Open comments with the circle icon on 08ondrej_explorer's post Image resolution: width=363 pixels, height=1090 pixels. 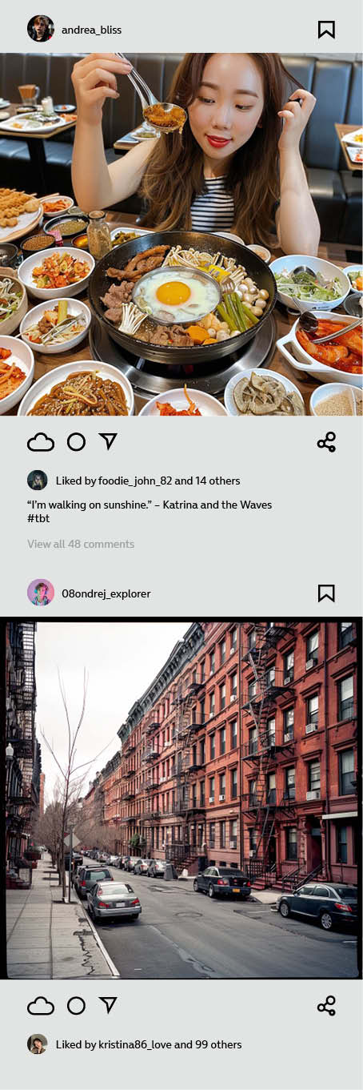[x=76, y=1006]
